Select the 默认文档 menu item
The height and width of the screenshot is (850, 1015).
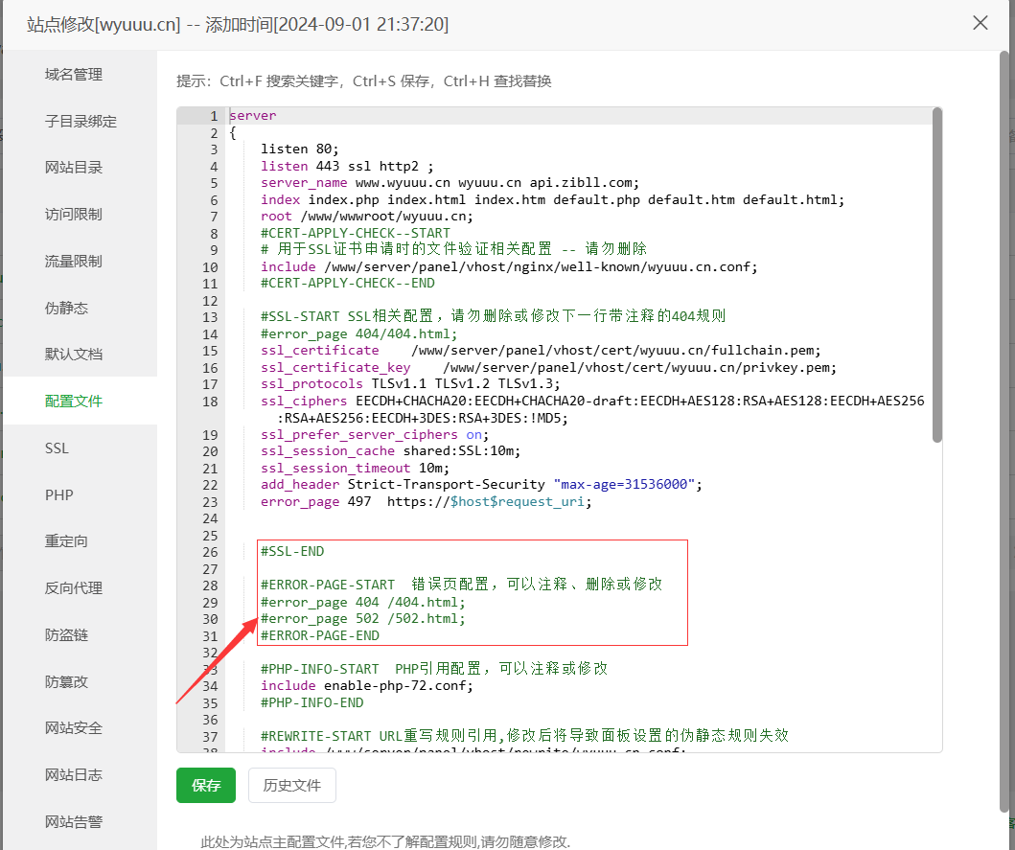click(74, 355)
